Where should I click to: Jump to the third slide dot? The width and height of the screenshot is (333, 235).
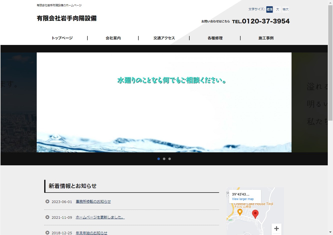tap(170, 159)
